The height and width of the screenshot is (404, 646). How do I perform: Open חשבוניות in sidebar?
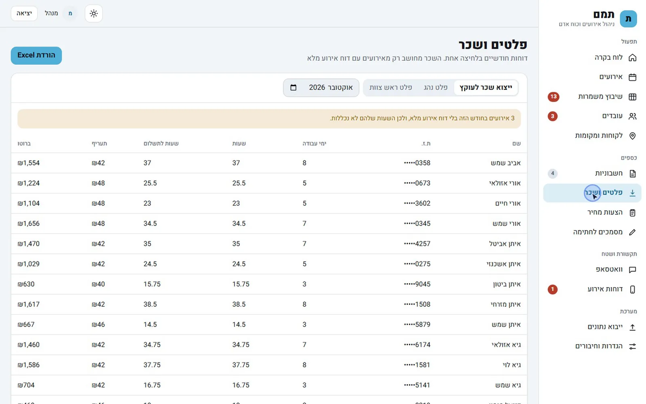(592, 173)
